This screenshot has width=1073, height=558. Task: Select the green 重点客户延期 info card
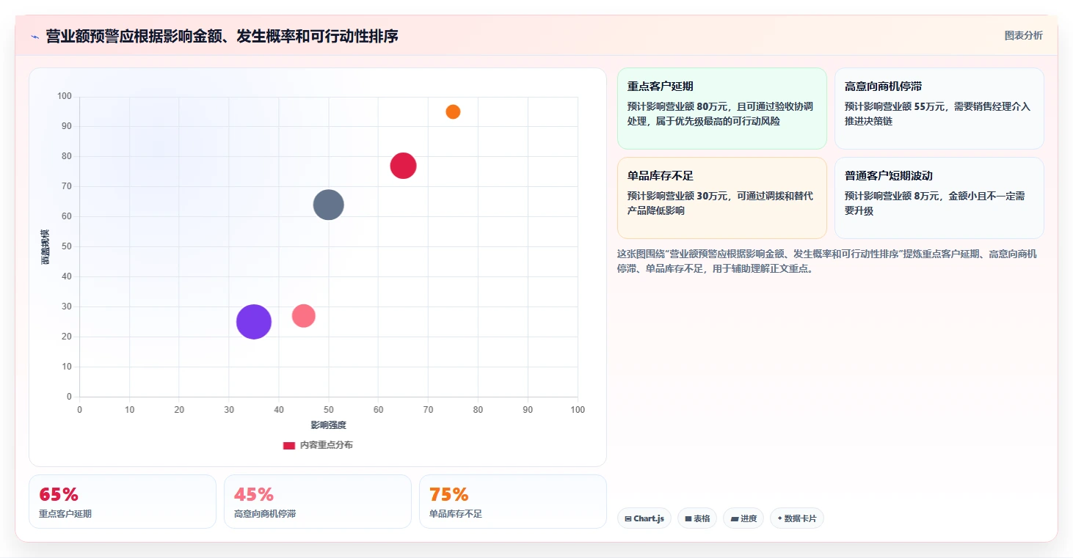coord(722,109)
